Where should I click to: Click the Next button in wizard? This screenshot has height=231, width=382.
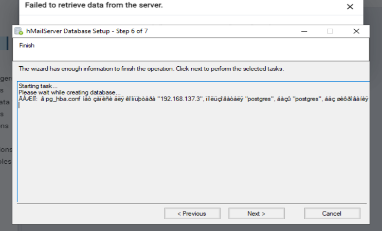click(256, 213)
